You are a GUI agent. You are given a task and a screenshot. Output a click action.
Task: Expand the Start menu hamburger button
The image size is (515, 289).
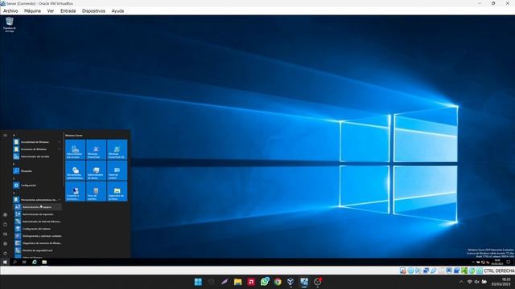click(5, 136)
